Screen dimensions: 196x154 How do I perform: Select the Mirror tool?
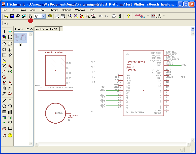[4, 49]
